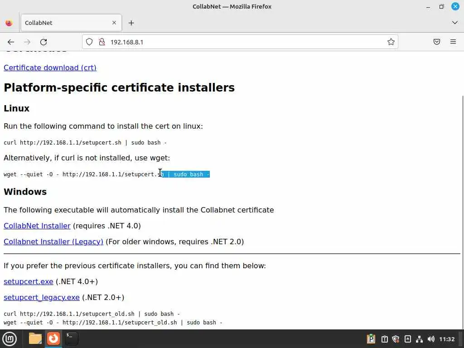
Task: List all tabs dropdown arrow
Action: (x=455, y=23)
